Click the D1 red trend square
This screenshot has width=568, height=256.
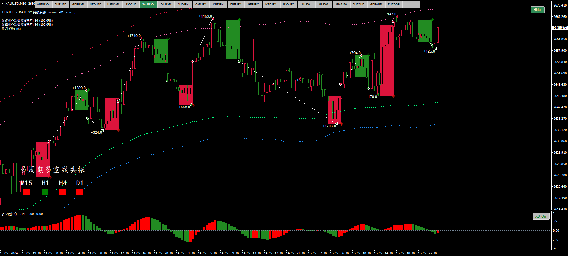[79, 192]
